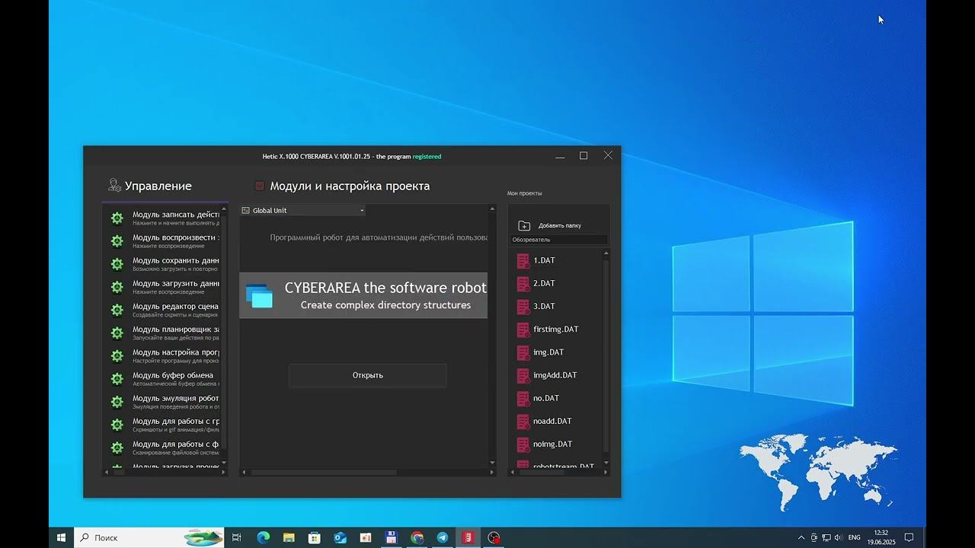Open Telegram from the taskbar
This screenshot has width=975, height=548.
point(443,537)
